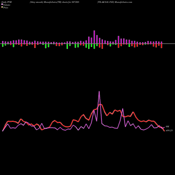Select the 'Price' legend label
This screenshot has width=175, height=175.
click(x=6, y=8)
